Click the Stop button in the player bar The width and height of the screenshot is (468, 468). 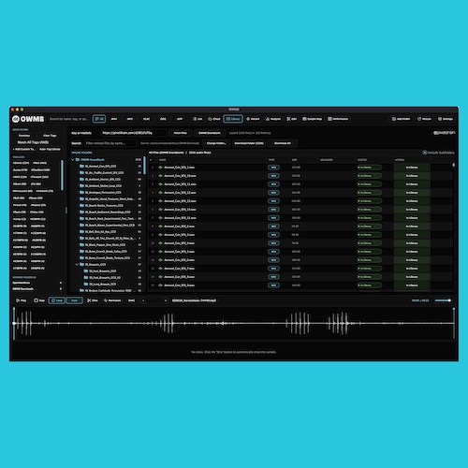pyautogui.click(x=39, y=300)
